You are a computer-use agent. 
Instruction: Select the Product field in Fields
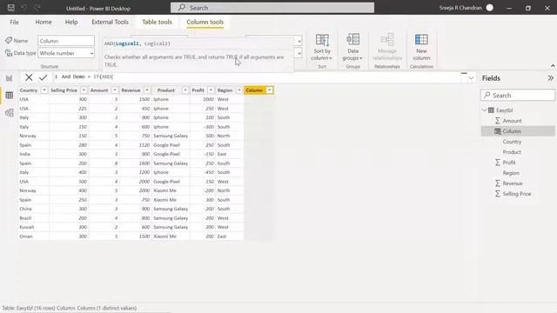click(x=512, y=152)
